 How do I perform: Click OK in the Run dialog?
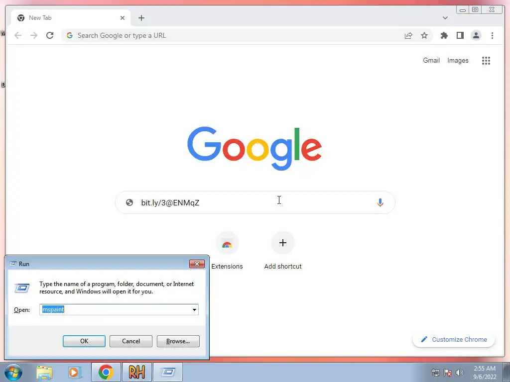click(84, 341)
